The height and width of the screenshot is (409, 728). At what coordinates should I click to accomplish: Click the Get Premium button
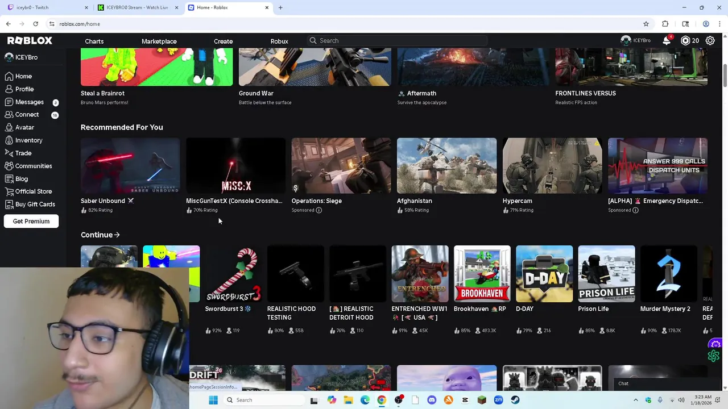tap(31, 221)
